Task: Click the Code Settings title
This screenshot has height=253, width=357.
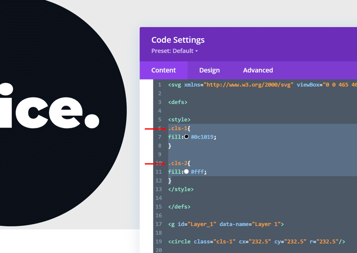Action: [x=178, y=40]
